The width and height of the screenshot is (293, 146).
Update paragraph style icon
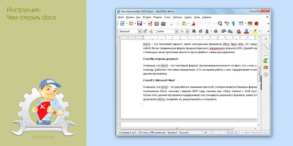coord(145,31)
